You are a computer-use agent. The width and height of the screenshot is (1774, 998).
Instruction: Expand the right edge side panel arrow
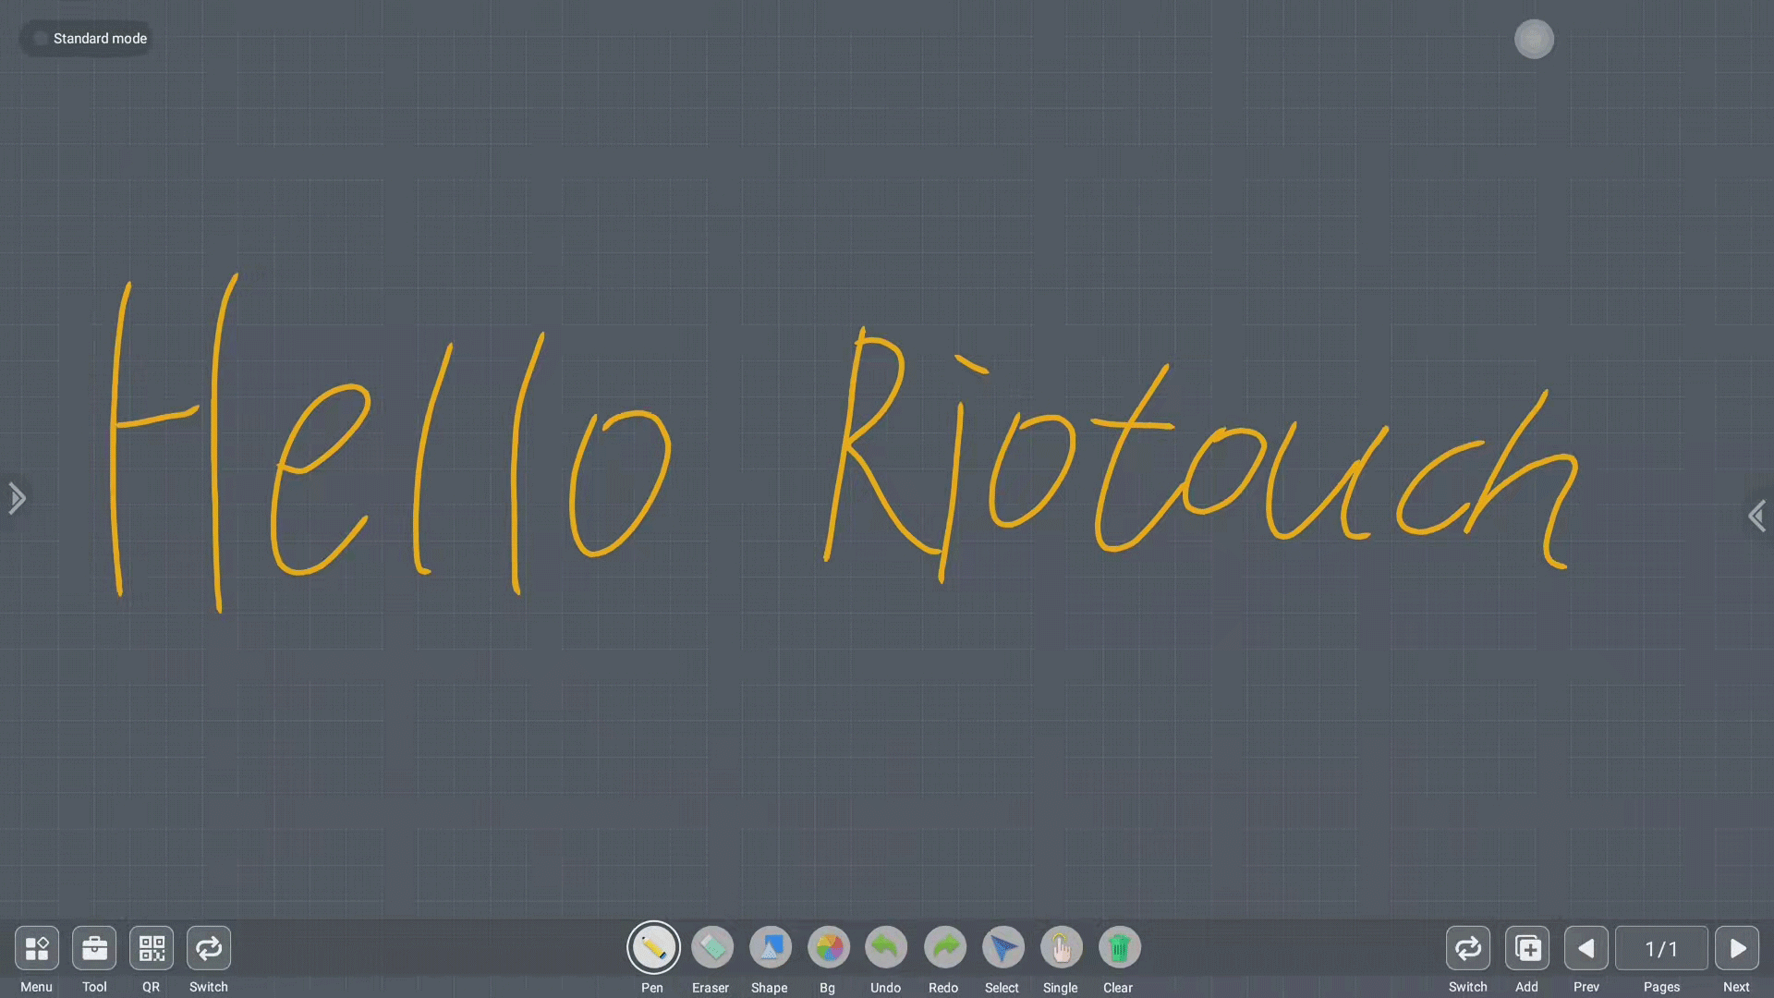pos(1757,516)
